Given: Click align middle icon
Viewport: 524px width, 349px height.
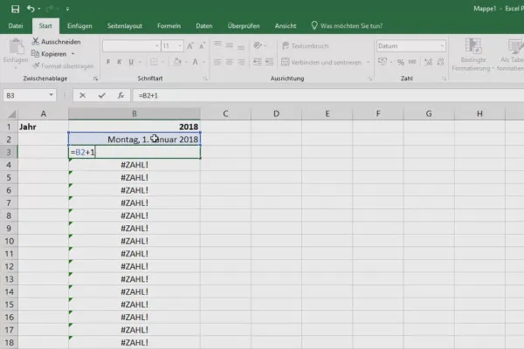Looking at the screenshot, I should point(229,45).
